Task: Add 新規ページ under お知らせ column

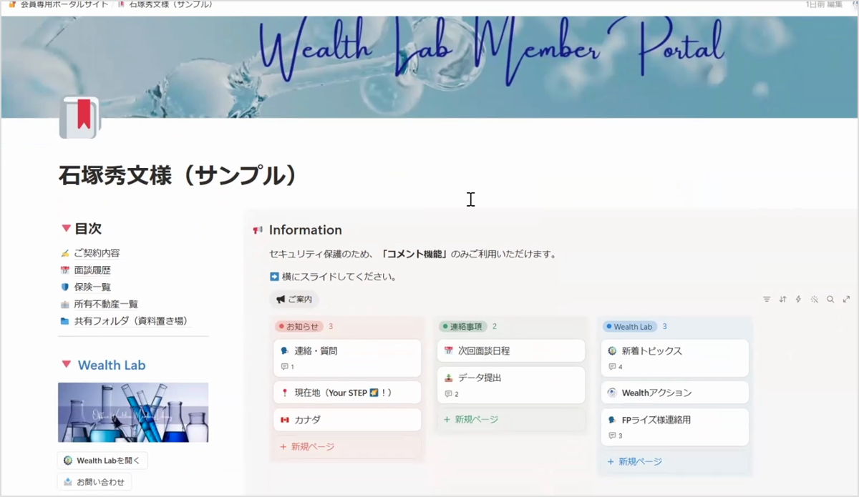Action: tap(347, 446)
